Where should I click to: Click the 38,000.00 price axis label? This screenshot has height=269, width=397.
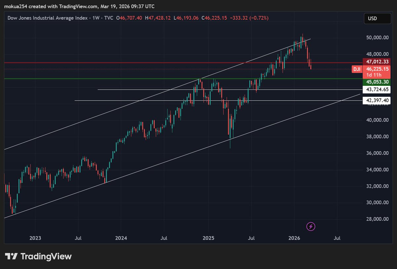377,137
